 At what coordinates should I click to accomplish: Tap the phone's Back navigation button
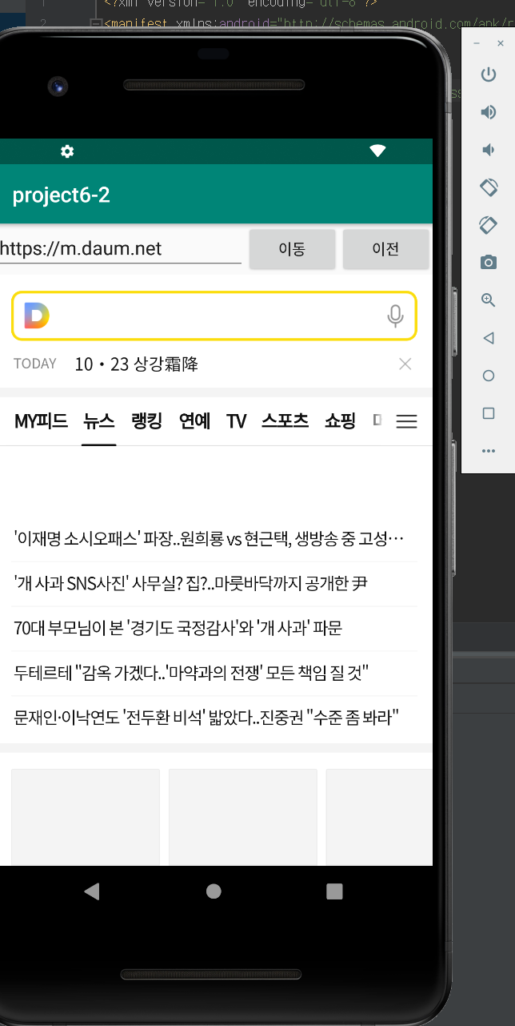pos(92,891)
